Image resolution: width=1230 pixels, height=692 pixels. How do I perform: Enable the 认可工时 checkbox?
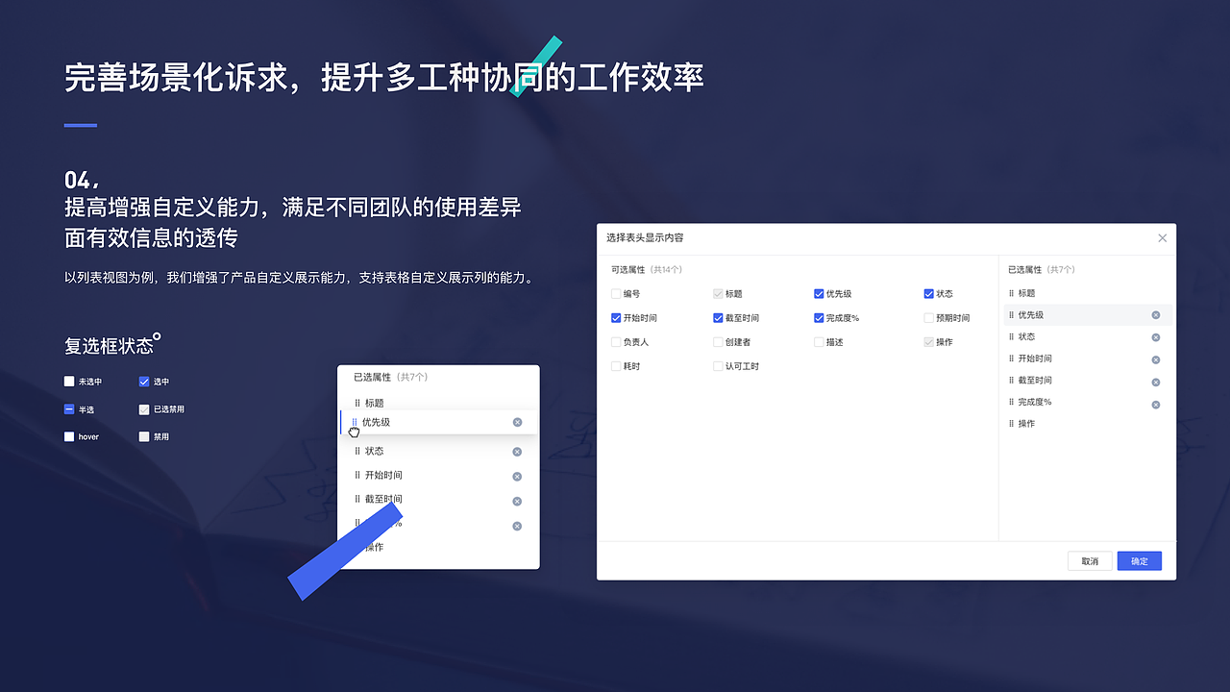click(717, 365)
